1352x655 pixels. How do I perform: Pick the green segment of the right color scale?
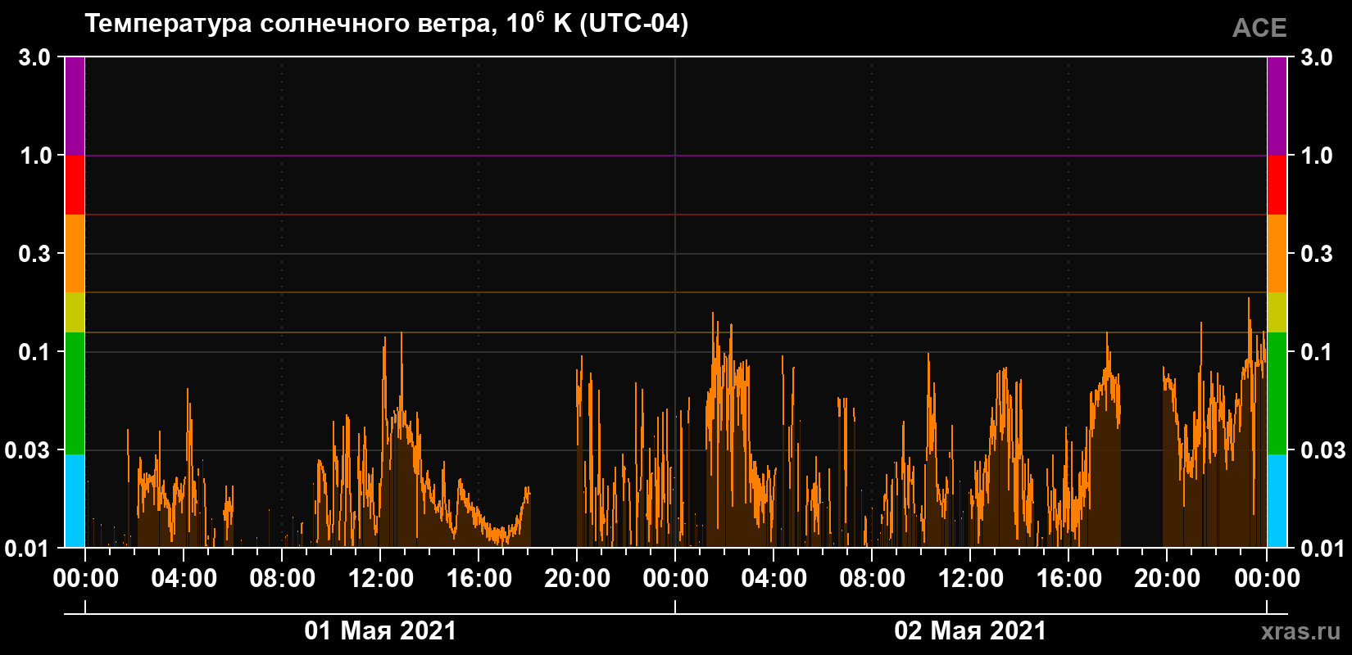click(1277, 393)
